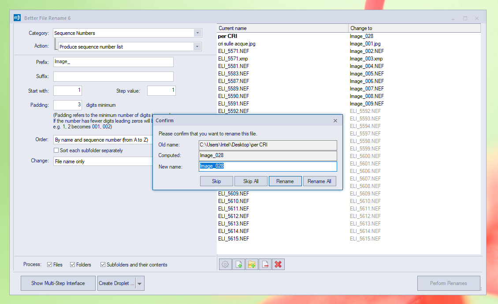Toggle the Files checkbox

point(50,265)
